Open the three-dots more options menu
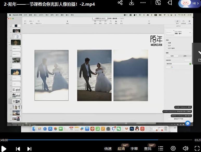The height and width of the screenshot is (152, 201). (143, 3)
